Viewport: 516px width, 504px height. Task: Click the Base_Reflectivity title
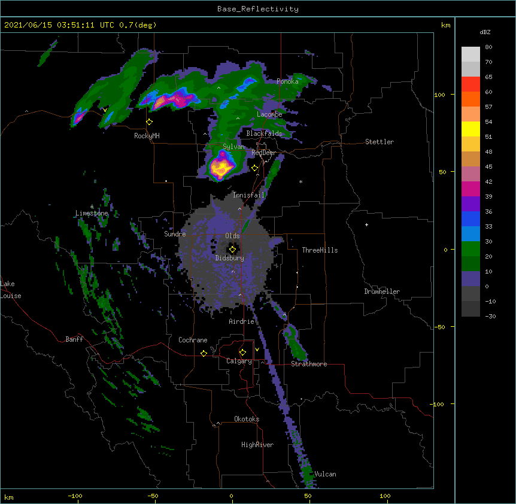click(258, 9)
